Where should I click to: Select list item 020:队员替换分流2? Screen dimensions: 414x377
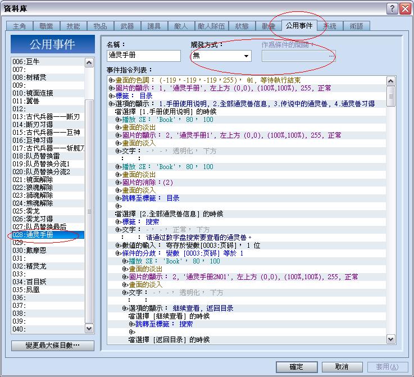48,171
